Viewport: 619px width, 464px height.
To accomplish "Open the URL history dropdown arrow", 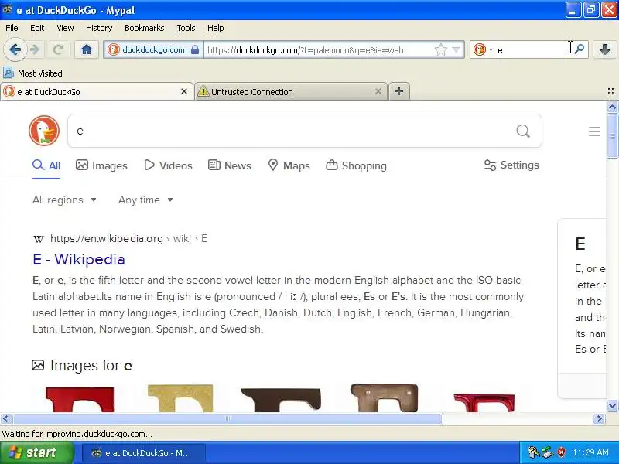I will (x=456, y=49).
